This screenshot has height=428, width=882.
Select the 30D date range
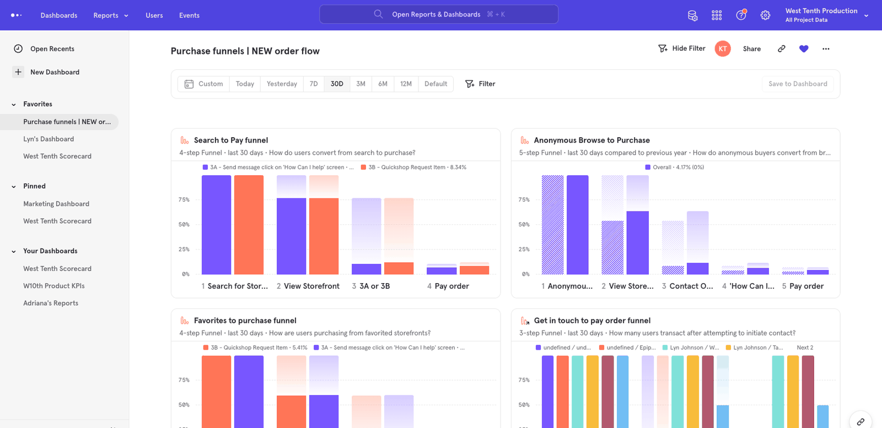pyautogui.click(x=337, y=84)
